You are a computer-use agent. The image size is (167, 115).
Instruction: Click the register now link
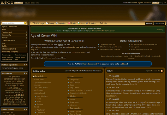click(74, 47)
